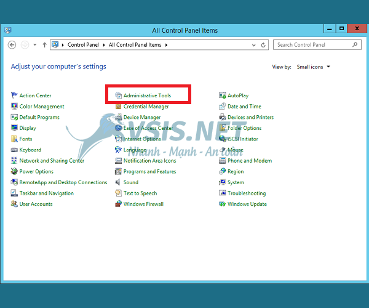Go back with the Back arrow button

12,44
